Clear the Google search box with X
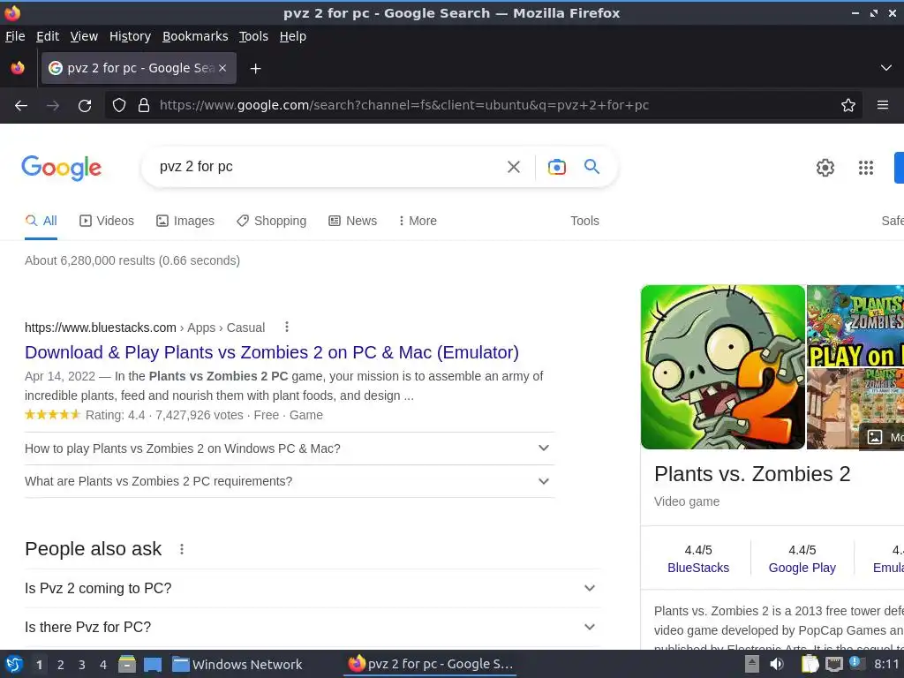 coord(514,167)
